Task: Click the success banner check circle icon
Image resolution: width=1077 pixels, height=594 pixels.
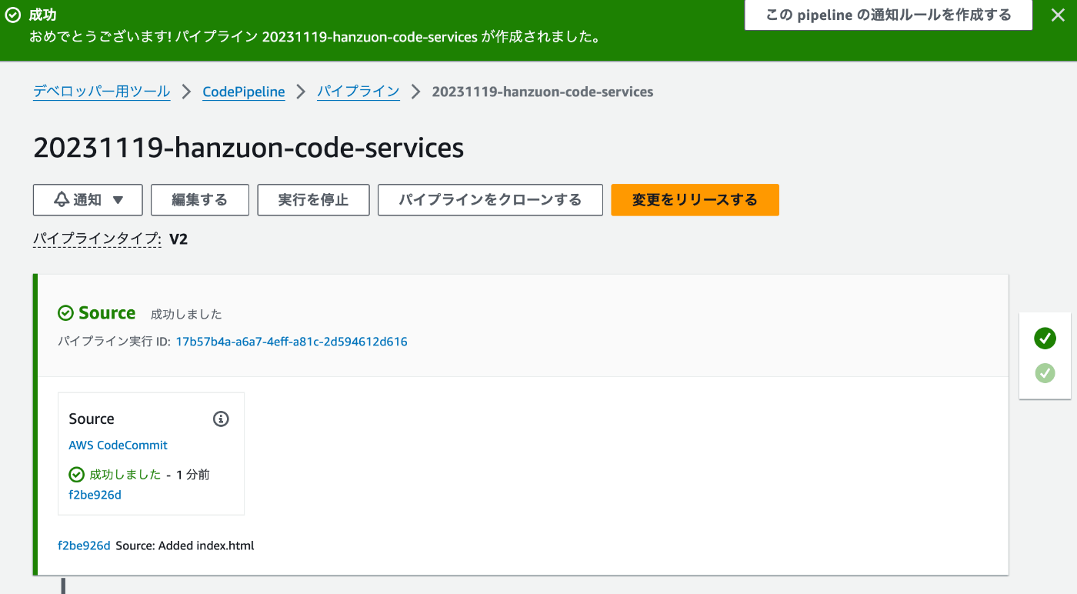Action: pos(12,15)
